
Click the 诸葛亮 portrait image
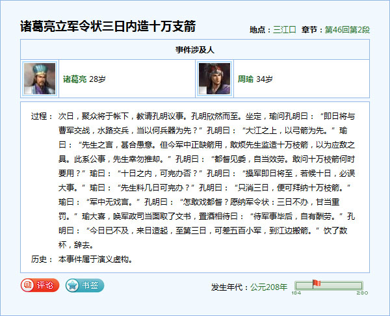[40, 79]
